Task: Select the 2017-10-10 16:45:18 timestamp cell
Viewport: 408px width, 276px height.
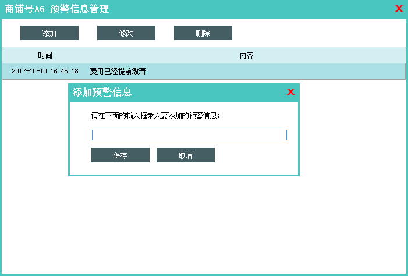Action: [x=45, y=71]
